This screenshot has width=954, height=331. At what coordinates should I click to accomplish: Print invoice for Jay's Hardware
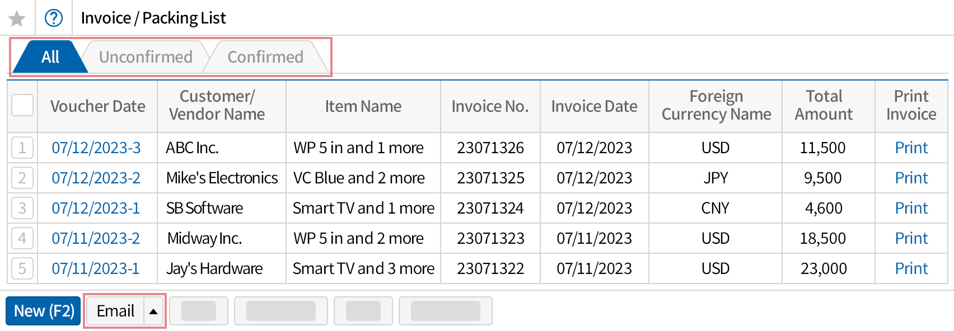click(x=911, y=268)
